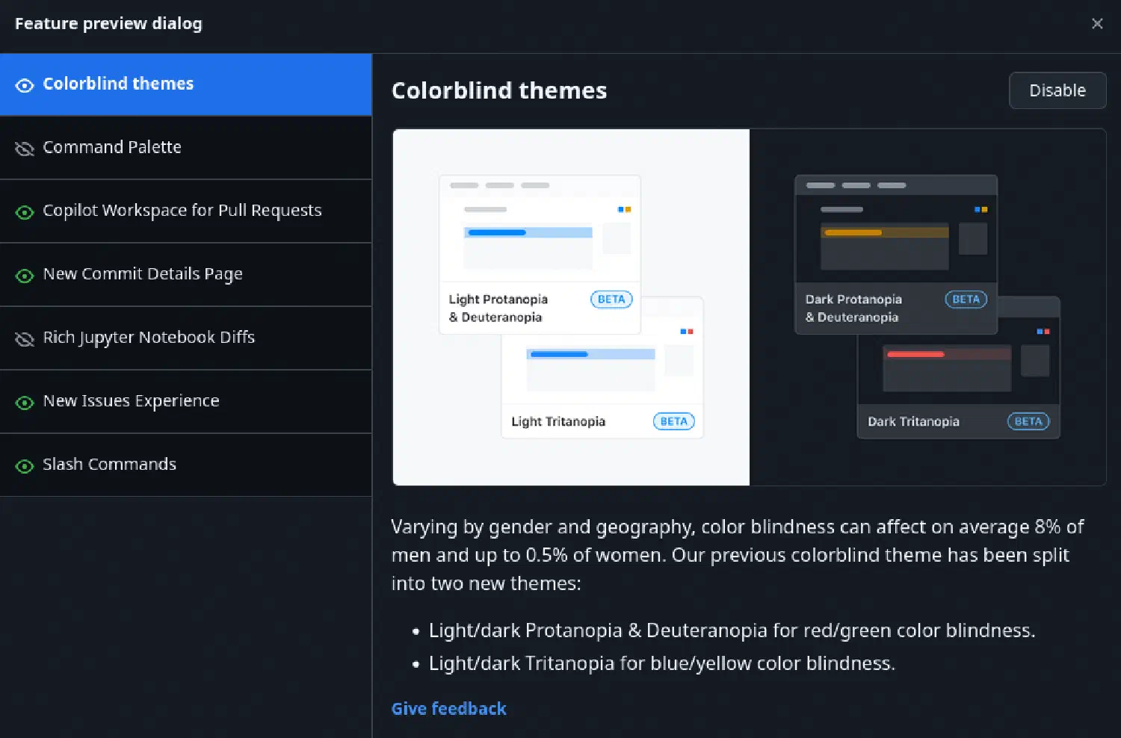The height and width of the screenshot is (738, 1121).
Task: Click green eye icon for Slash Commands
Action: pyautogui.click(x=25, y=466)
